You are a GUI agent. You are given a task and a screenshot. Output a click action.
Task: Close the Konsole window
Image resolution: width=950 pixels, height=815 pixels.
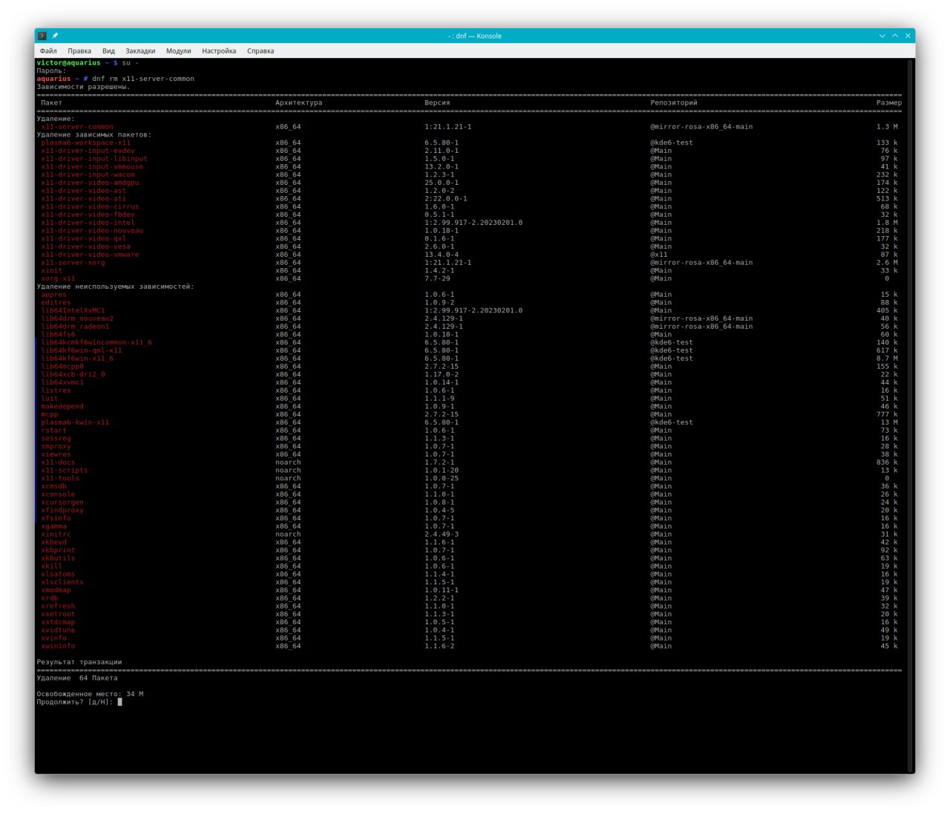click(907, 36)
